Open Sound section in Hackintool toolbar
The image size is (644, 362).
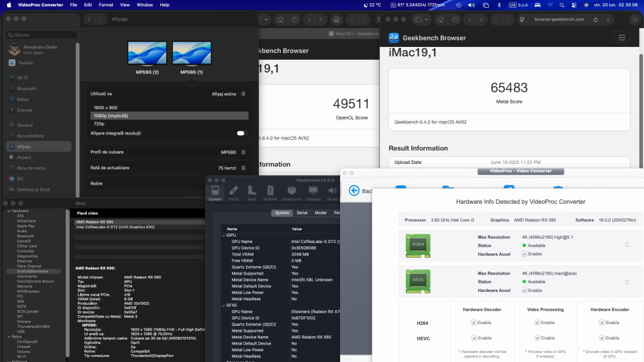click(332, 193)
